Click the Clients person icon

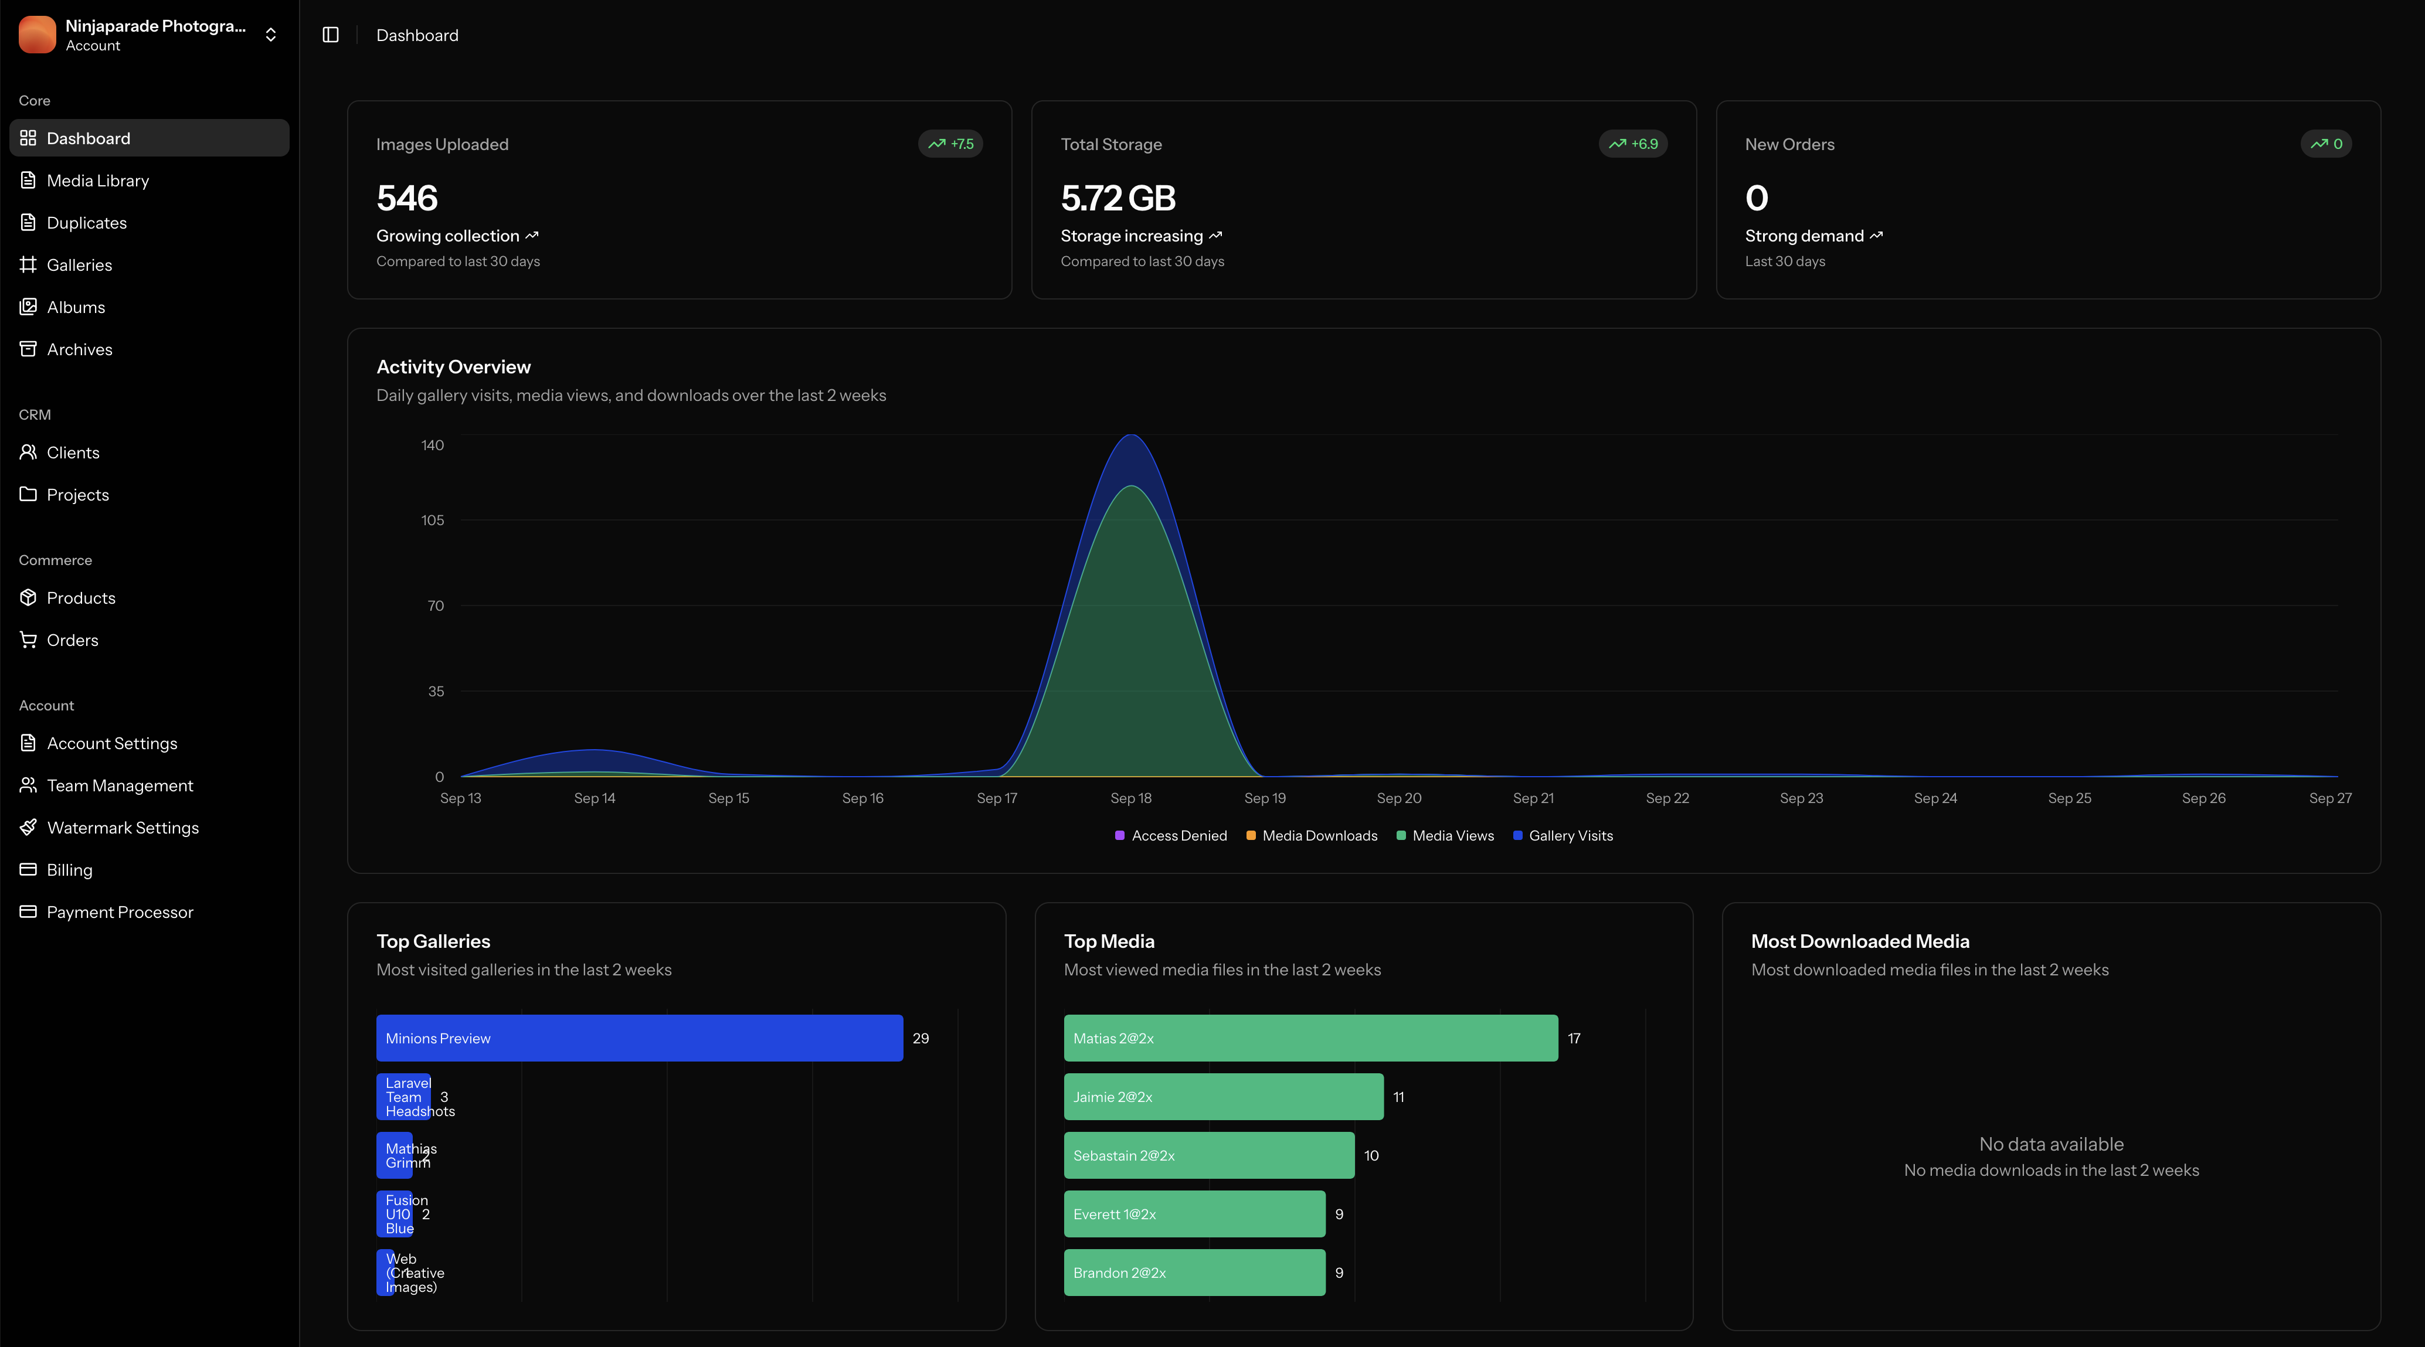[28, 453]
